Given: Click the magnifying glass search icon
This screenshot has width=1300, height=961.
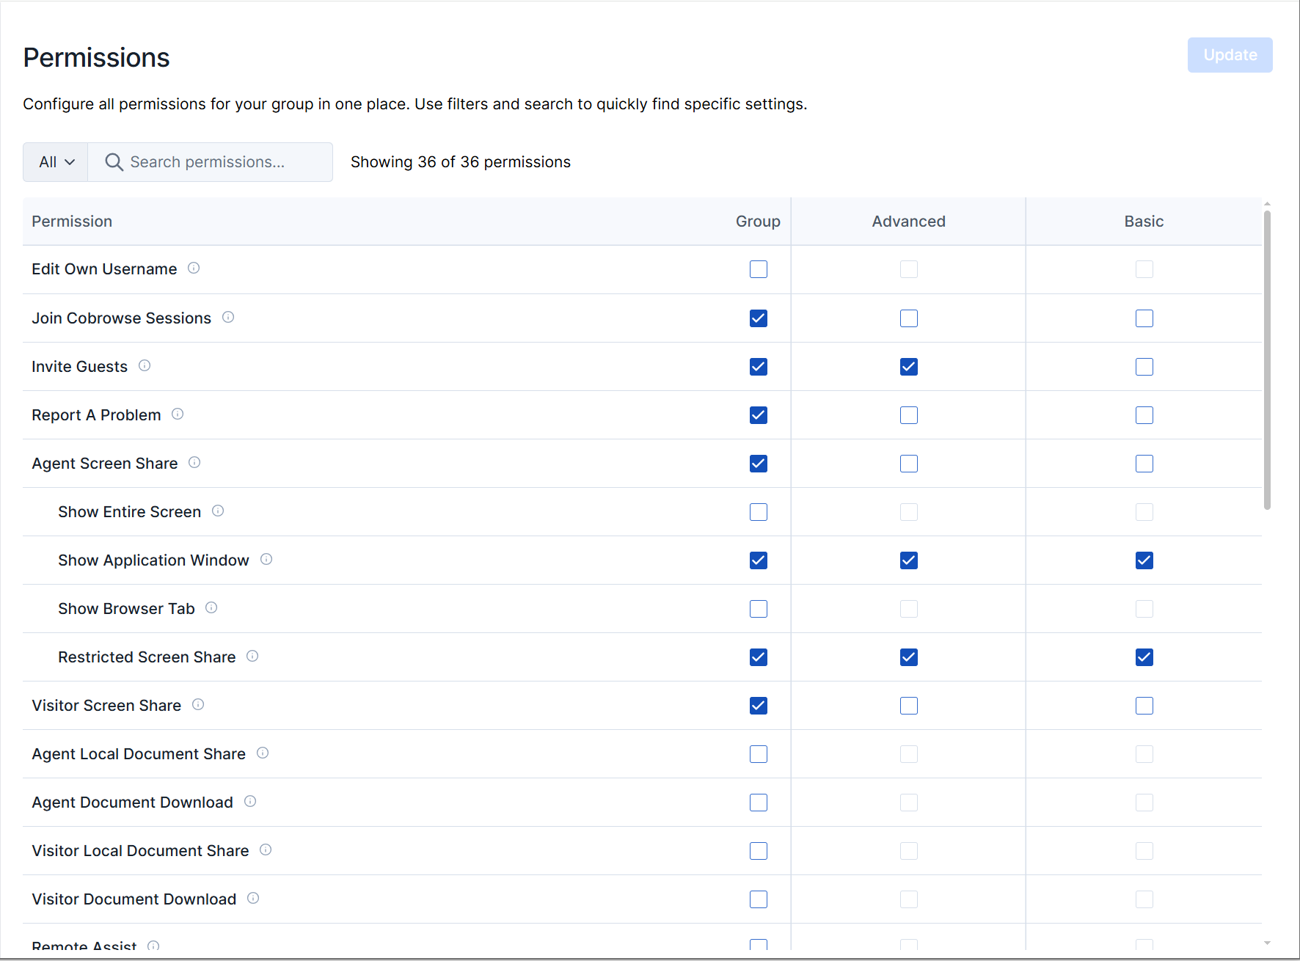Looking at the screenshot, I should tap(114, 161).
